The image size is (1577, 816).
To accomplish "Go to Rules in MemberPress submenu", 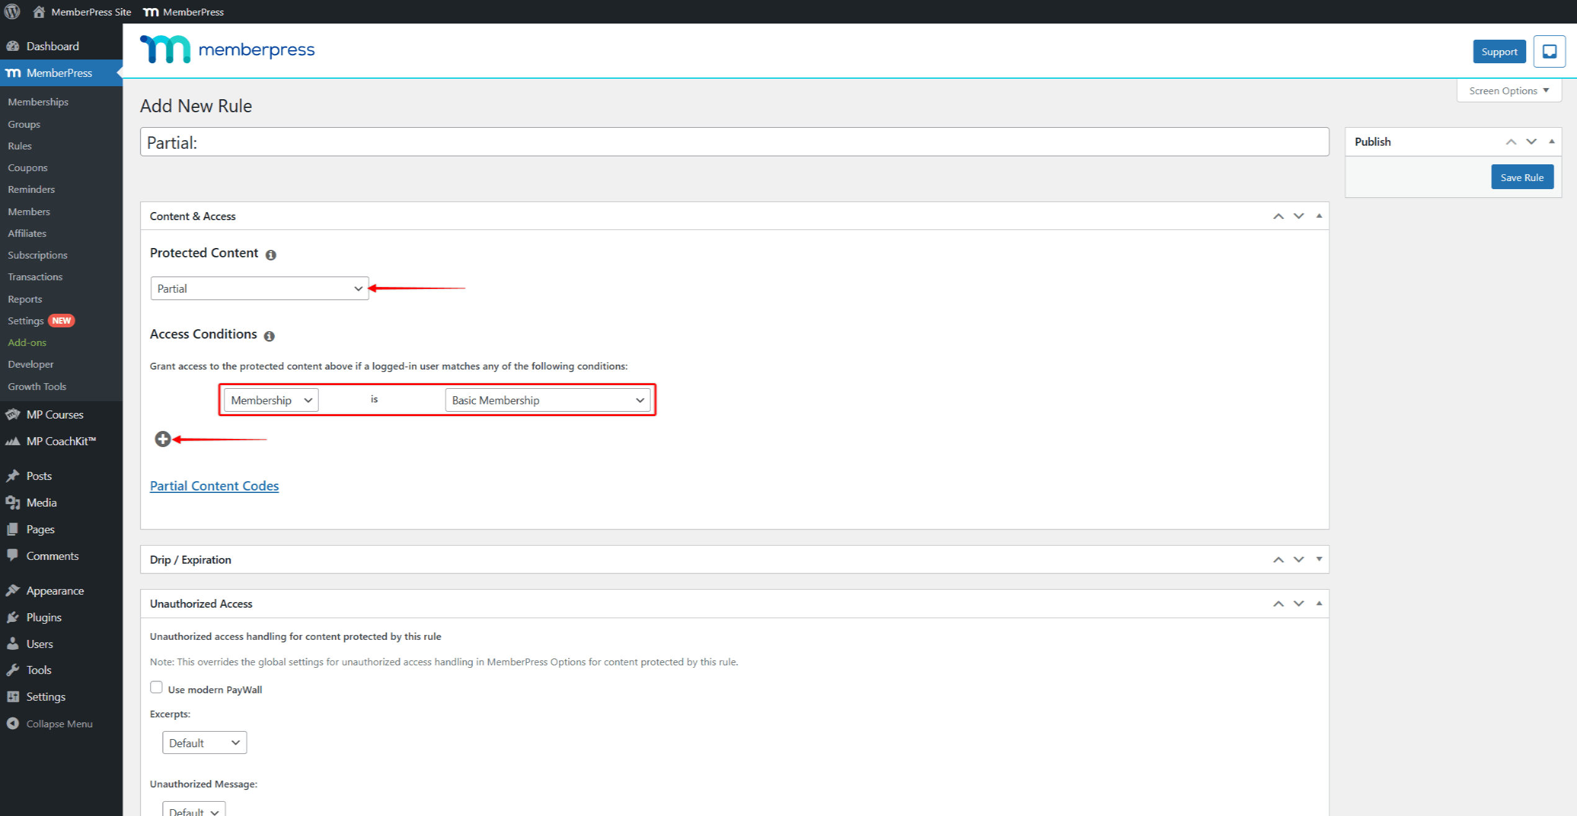I will pos(20,146).
